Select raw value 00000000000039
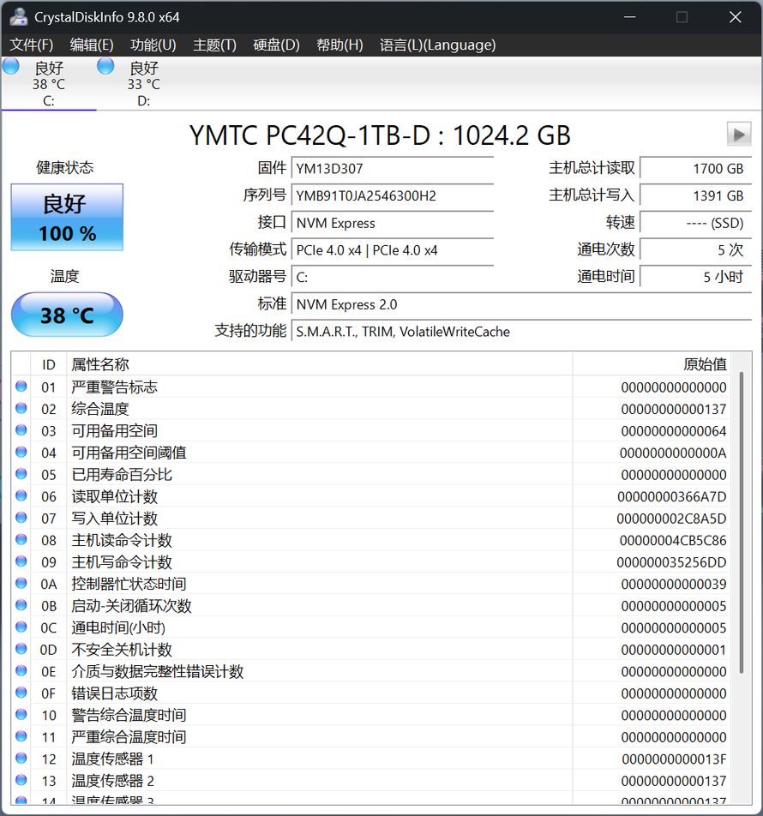This screenshot has width=763, height=816. point(674,584)
